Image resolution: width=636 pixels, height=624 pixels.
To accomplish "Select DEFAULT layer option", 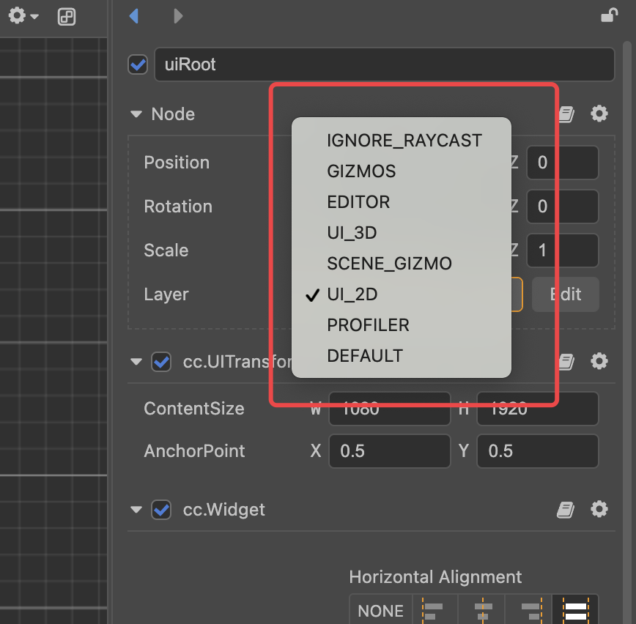I will [x=365, y=356].
